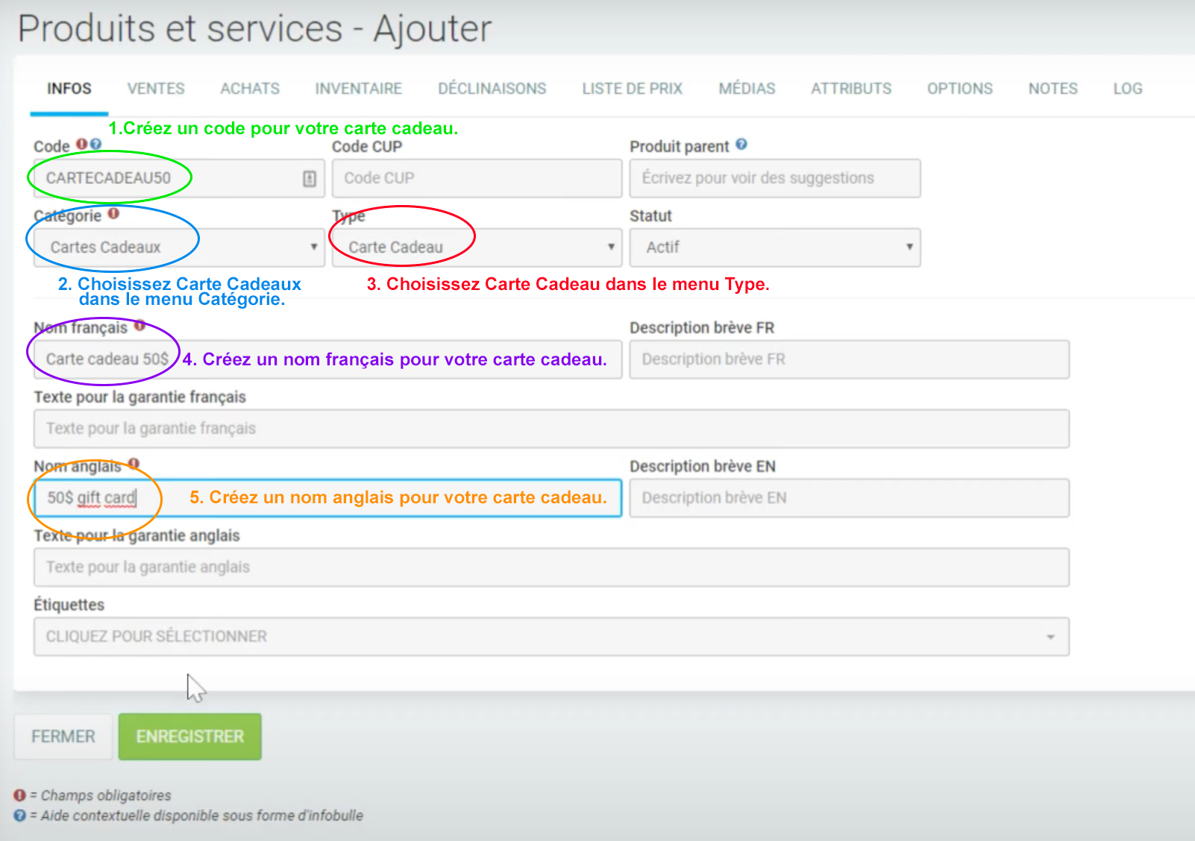This screenshot has width=1195, height=841.
Task: Click the Description brève FR field
Action: tap(849, 359)
